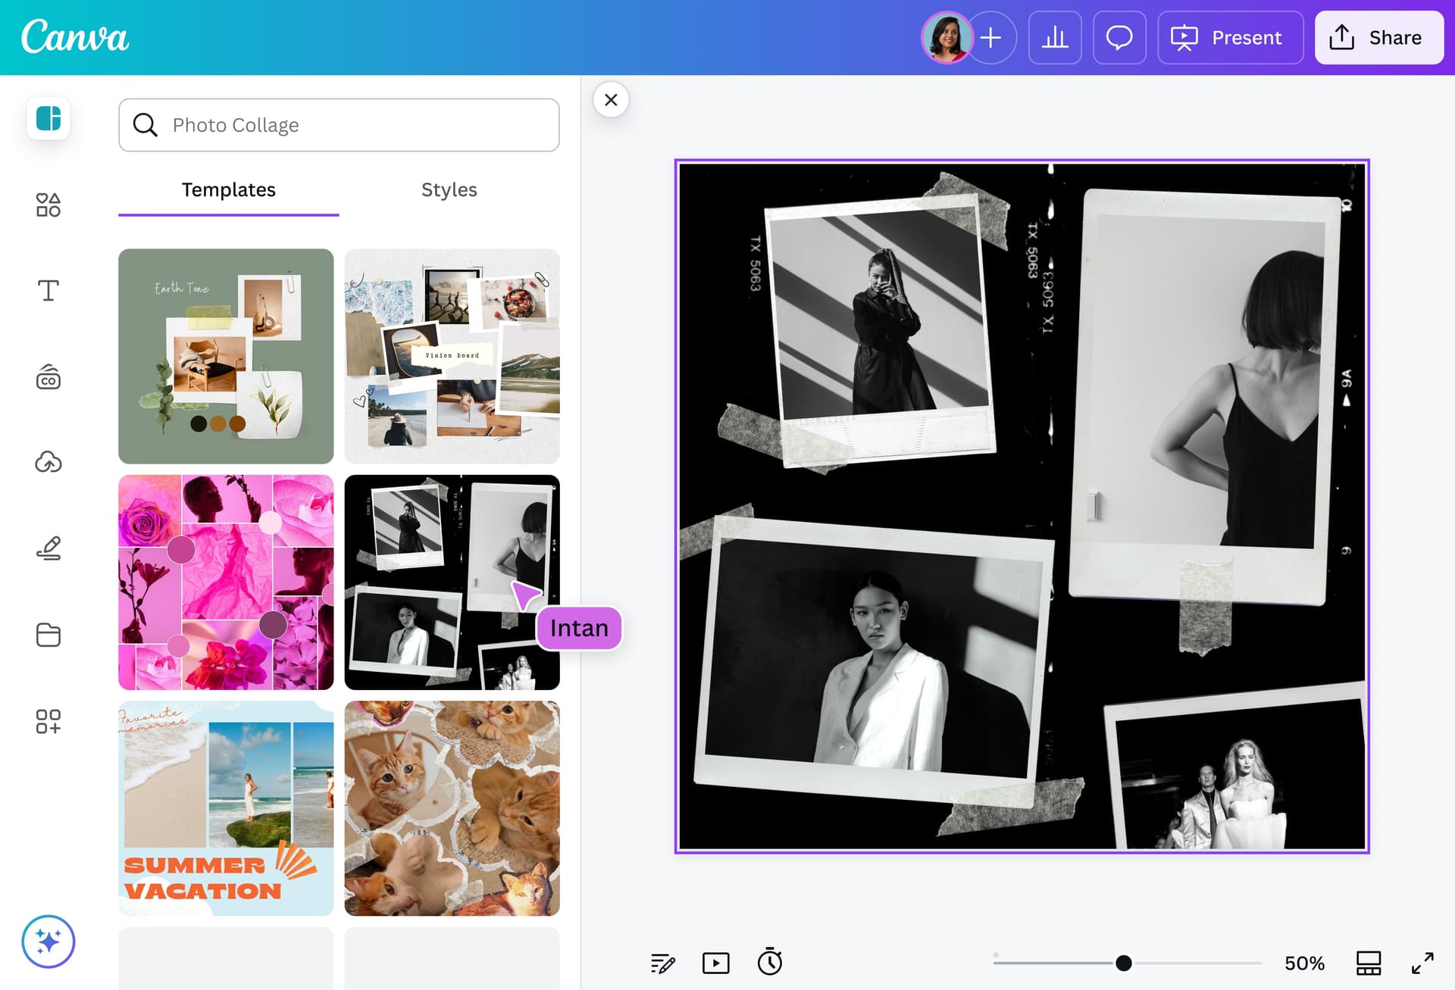
Task: Open the insights chart icon
Action: click(1055, 37)
